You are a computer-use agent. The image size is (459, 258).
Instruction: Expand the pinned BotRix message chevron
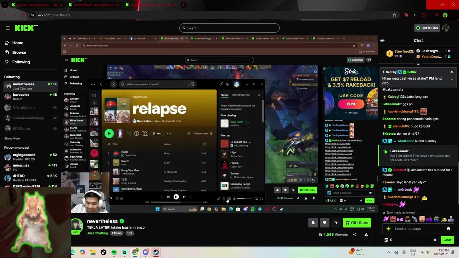pos(452,80)
